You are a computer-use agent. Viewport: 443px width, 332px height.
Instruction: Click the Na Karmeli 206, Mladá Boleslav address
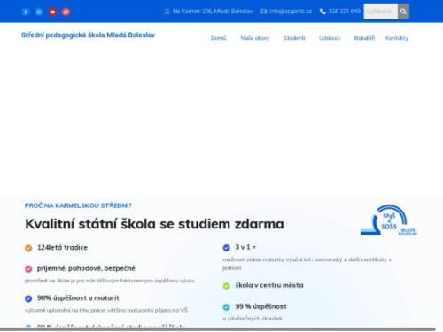(x=213, y=12)
